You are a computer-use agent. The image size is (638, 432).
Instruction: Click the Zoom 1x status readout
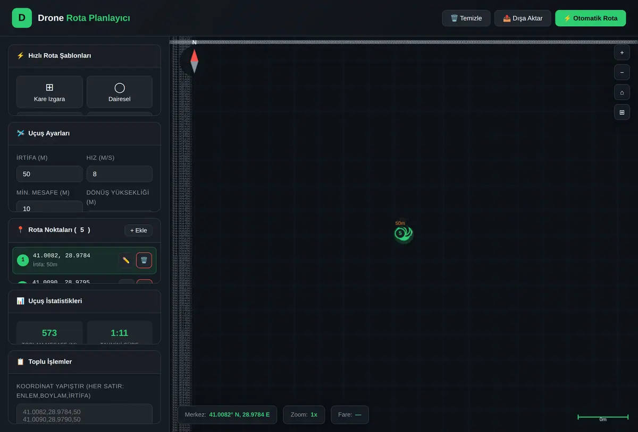coord(304,414)
